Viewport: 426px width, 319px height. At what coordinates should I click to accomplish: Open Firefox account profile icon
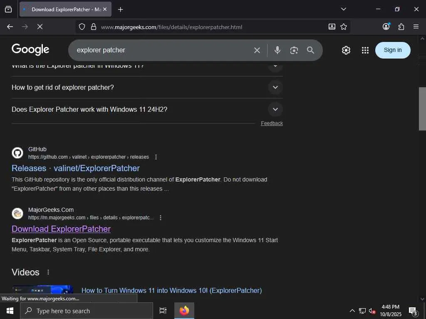(x=386, y=26)
